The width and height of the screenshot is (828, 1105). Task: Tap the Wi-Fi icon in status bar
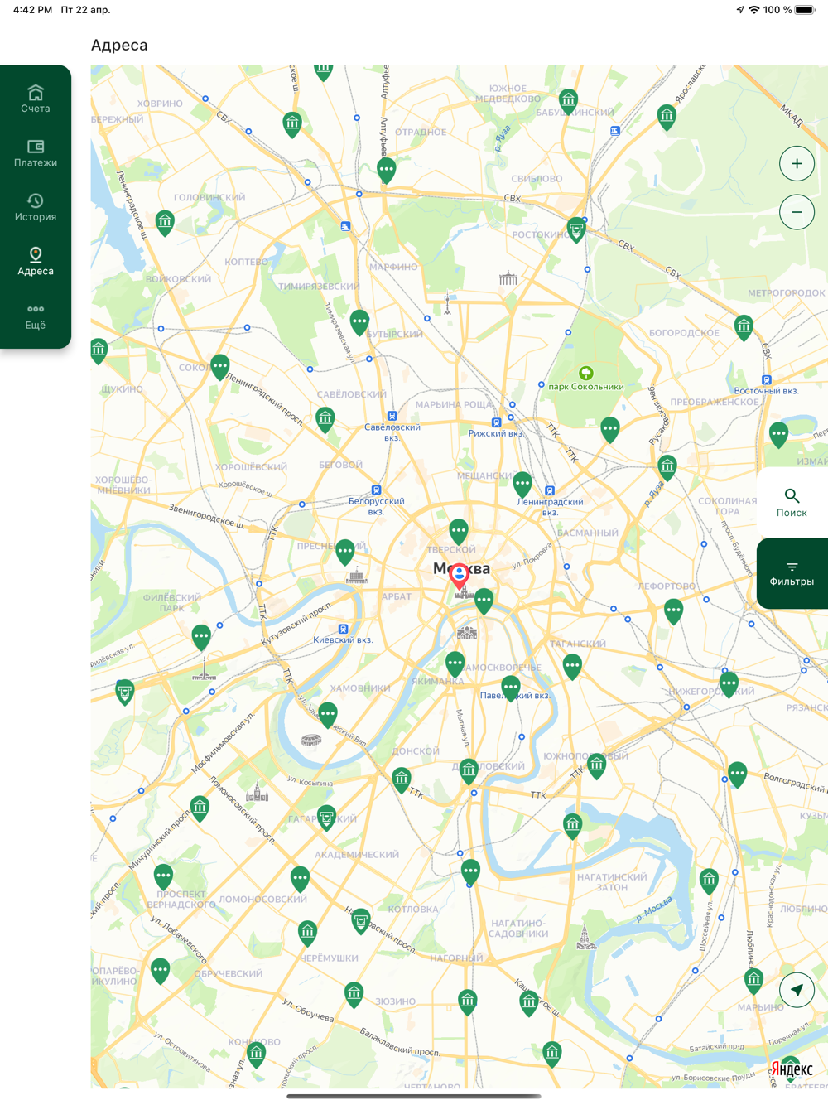click(x=753, y=10)
